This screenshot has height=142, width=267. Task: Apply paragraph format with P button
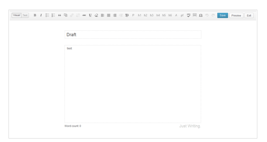tap(133, 15)
